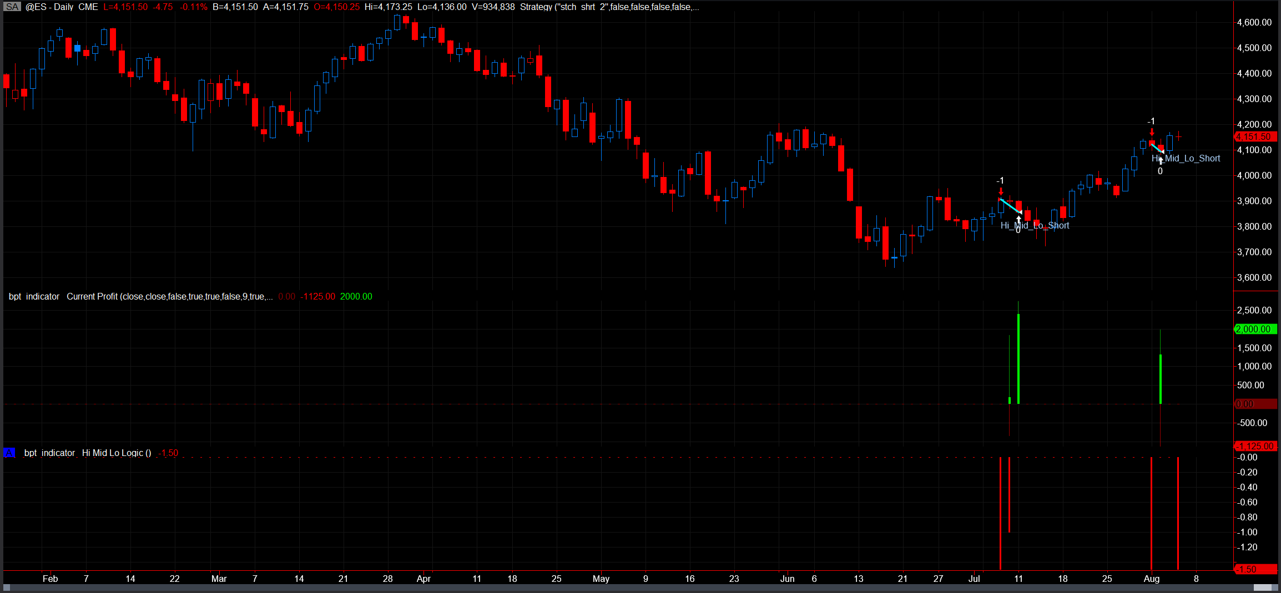Click the red 4,151.50 last price marker
The image size is (1281, 593).
[x=1254, y=136]
